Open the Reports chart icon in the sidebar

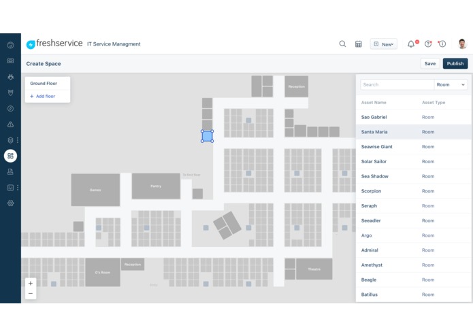pyautogui.click(x=11, y=188)
